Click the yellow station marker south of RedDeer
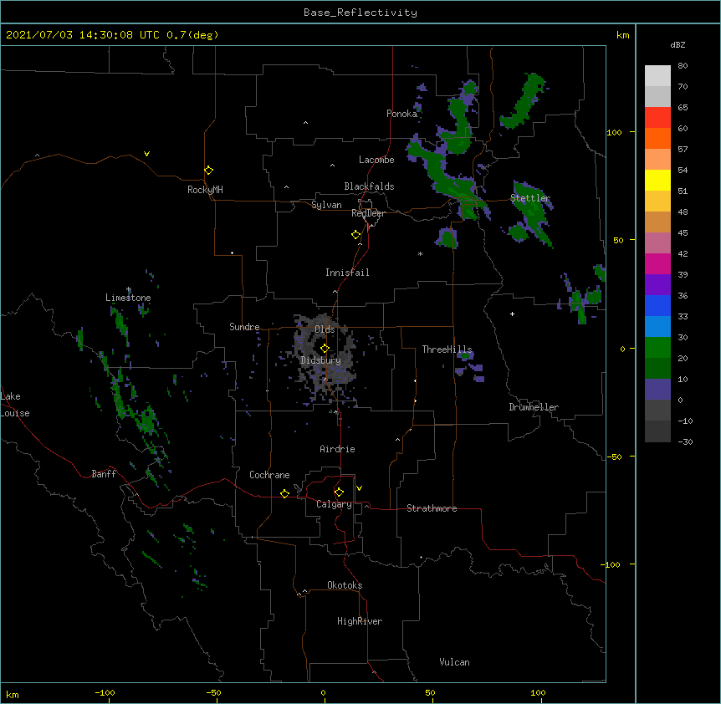Screen dimensions: 721x704 pos(355,235)
